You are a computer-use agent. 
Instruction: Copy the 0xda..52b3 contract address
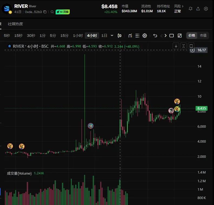pyautogui.click(x=45, y=12)
